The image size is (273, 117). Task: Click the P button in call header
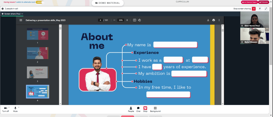(x=260, y=9)
